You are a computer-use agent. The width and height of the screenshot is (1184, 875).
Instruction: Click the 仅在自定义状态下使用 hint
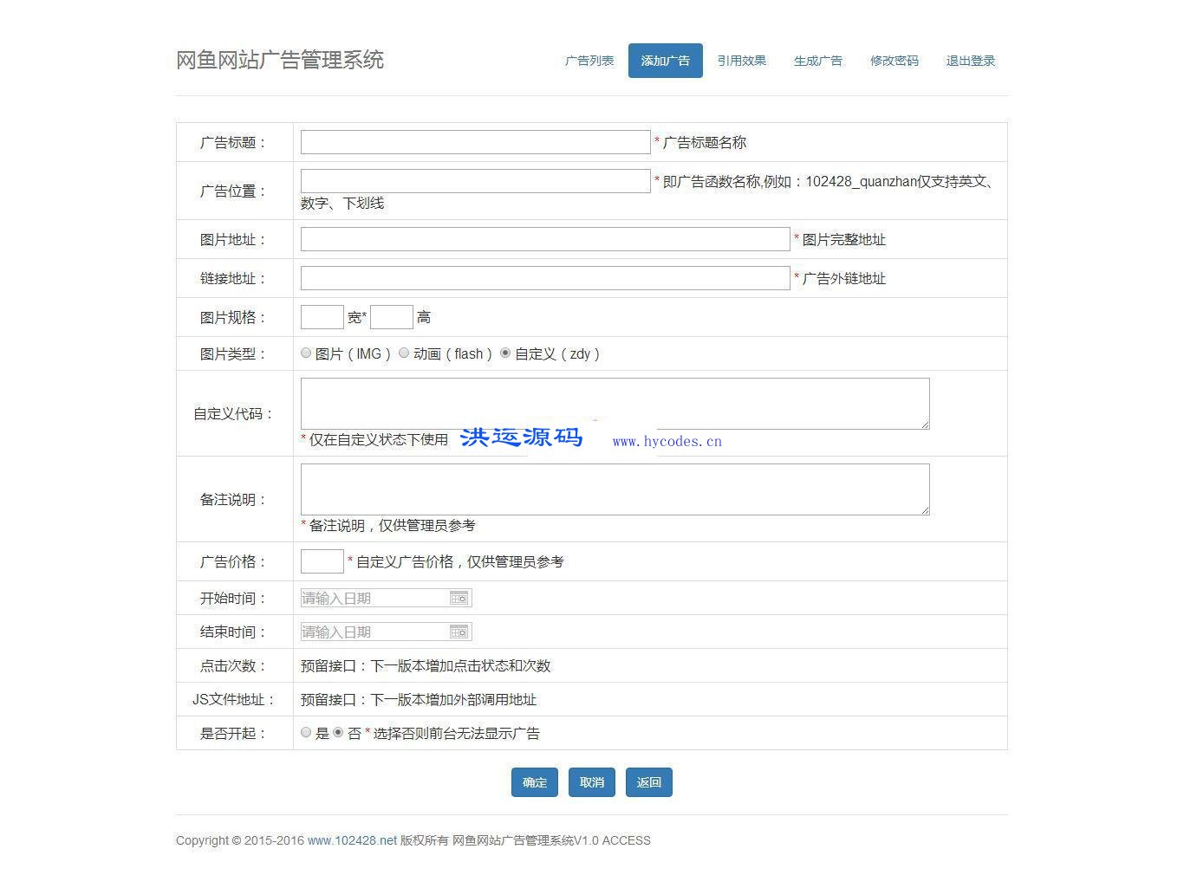pyautogui.click(x=379, y=439)
